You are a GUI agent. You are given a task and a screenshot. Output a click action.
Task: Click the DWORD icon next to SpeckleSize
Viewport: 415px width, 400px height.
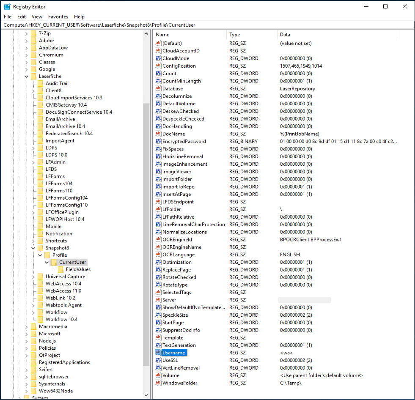click(x=158, y=315)
